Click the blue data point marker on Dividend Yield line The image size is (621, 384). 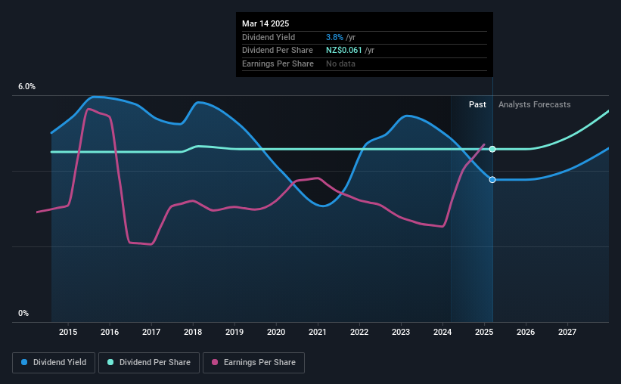tap(492, 180)
